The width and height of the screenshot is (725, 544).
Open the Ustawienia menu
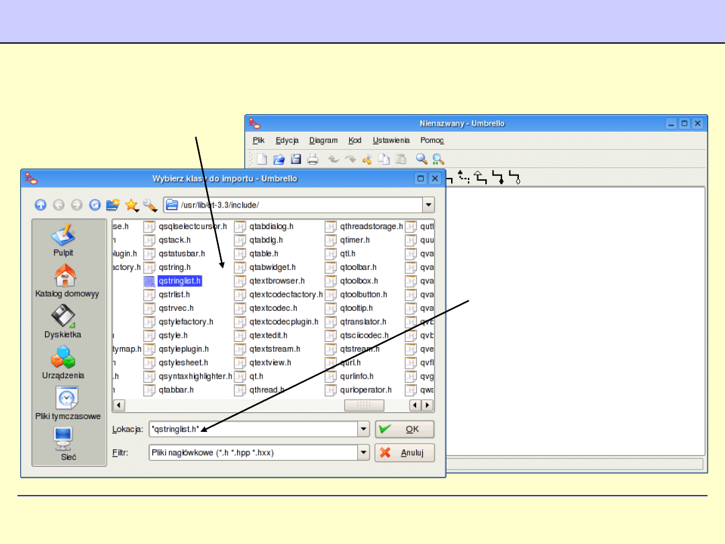(391, 140)
